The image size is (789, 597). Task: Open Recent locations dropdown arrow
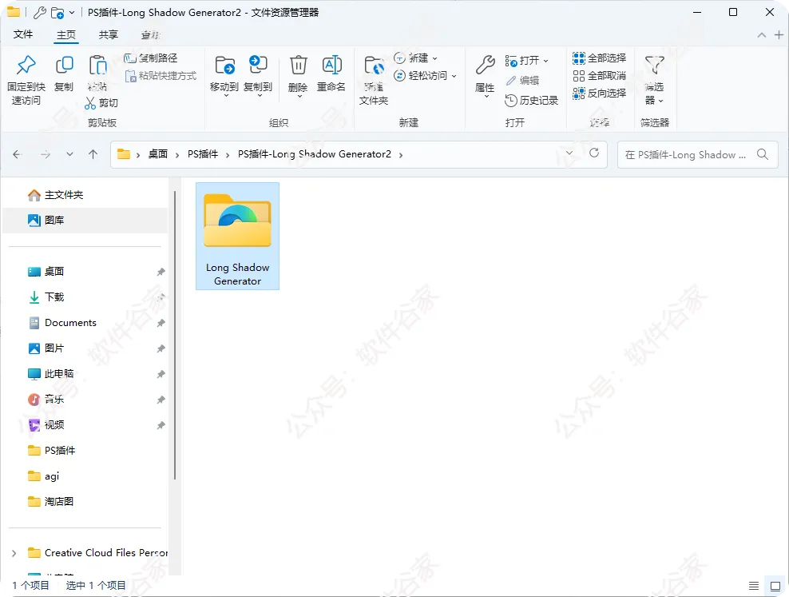pyautogui.click(x=70, y=154)
